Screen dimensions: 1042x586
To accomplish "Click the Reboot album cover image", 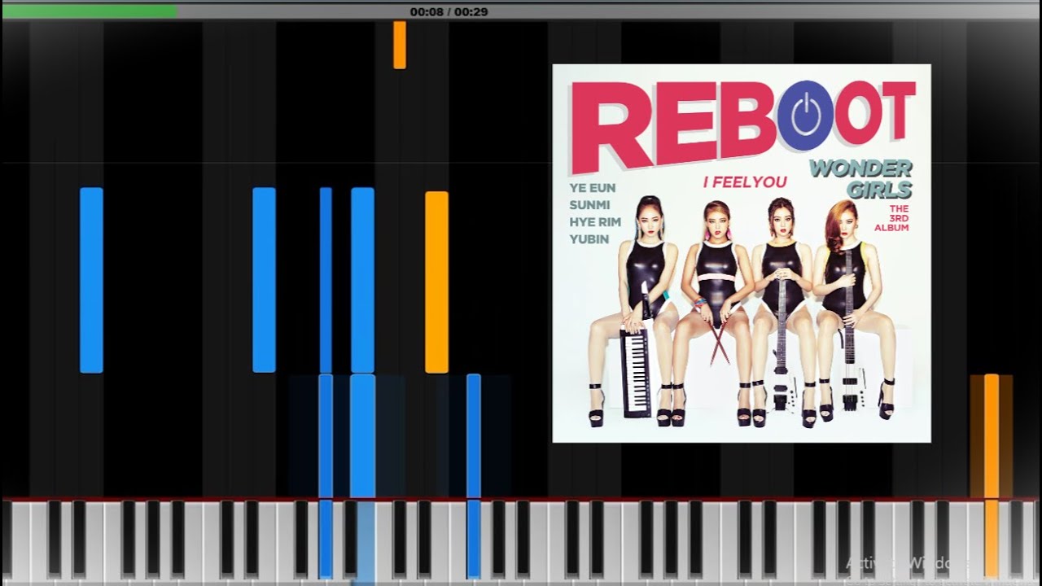I will click(x=742, y=253).
